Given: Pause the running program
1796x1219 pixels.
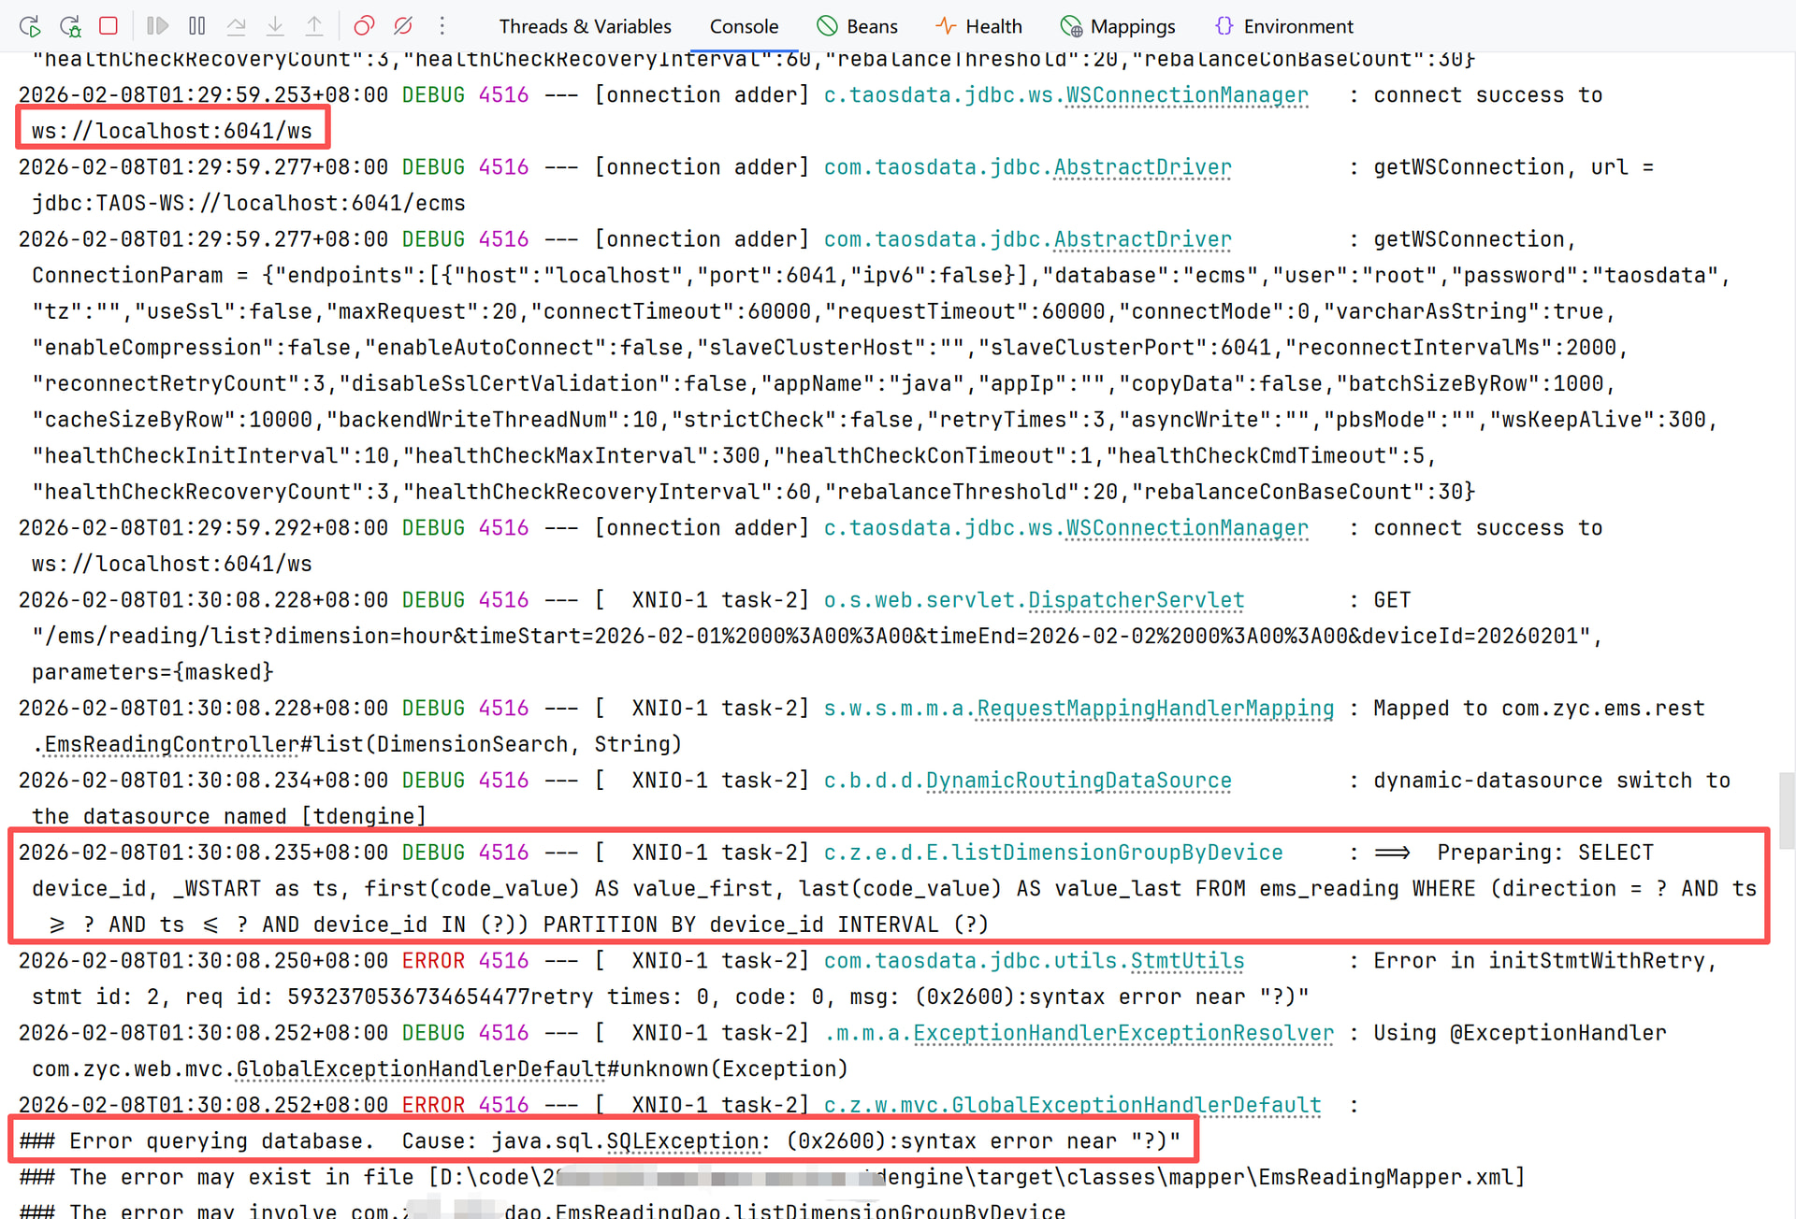Looking at the screenshot, I should [196, 26].
